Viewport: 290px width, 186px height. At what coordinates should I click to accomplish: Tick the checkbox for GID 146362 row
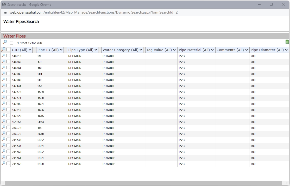click(8, 62)
